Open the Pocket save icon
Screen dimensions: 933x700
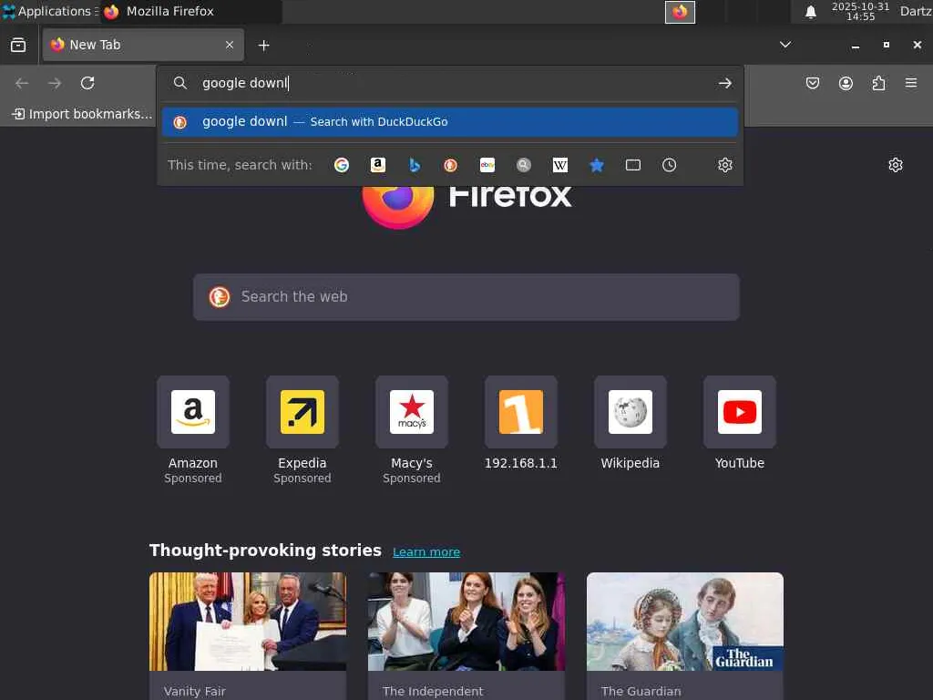(813, 83)
